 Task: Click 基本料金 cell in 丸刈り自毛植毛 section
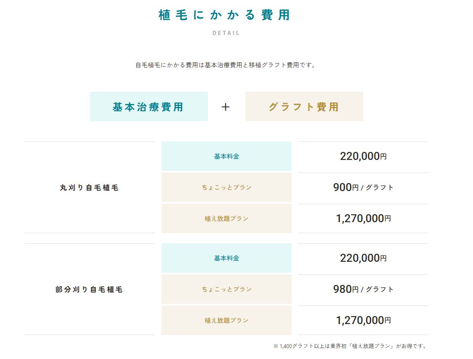226,156
